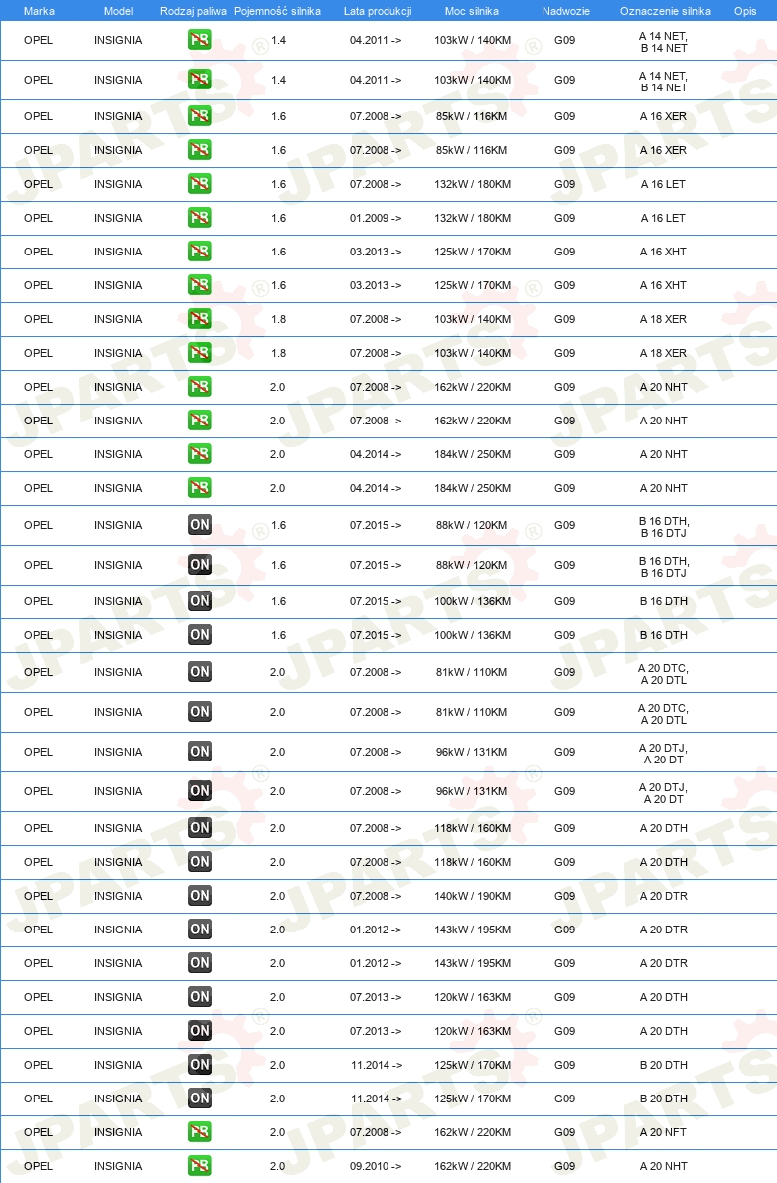Click petrol icon in 01.2009 A 16 LET row
Image resolution: width=777 pixels, height=1183 pixels.
[x=199, y=218]
